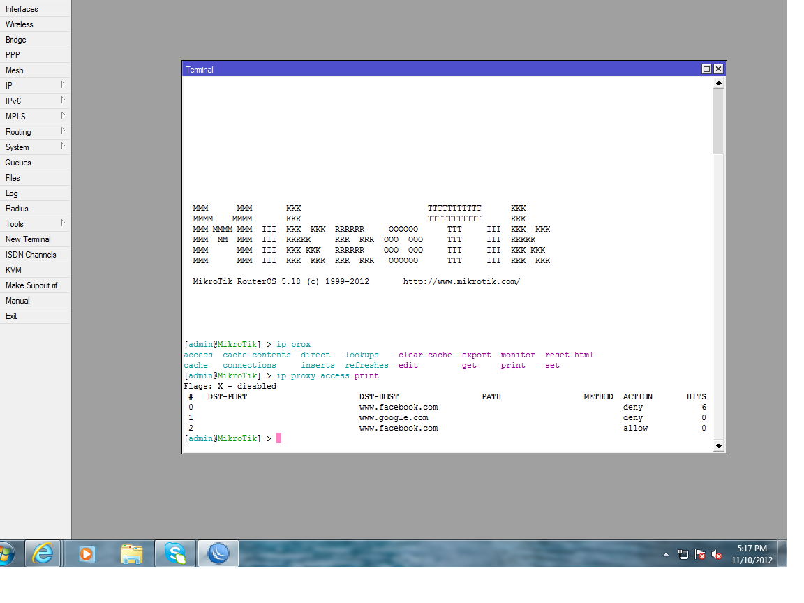Screen dimensions: 804x603
Task: Launch Windows Media Player from taskbar
Action: (87, 553)
